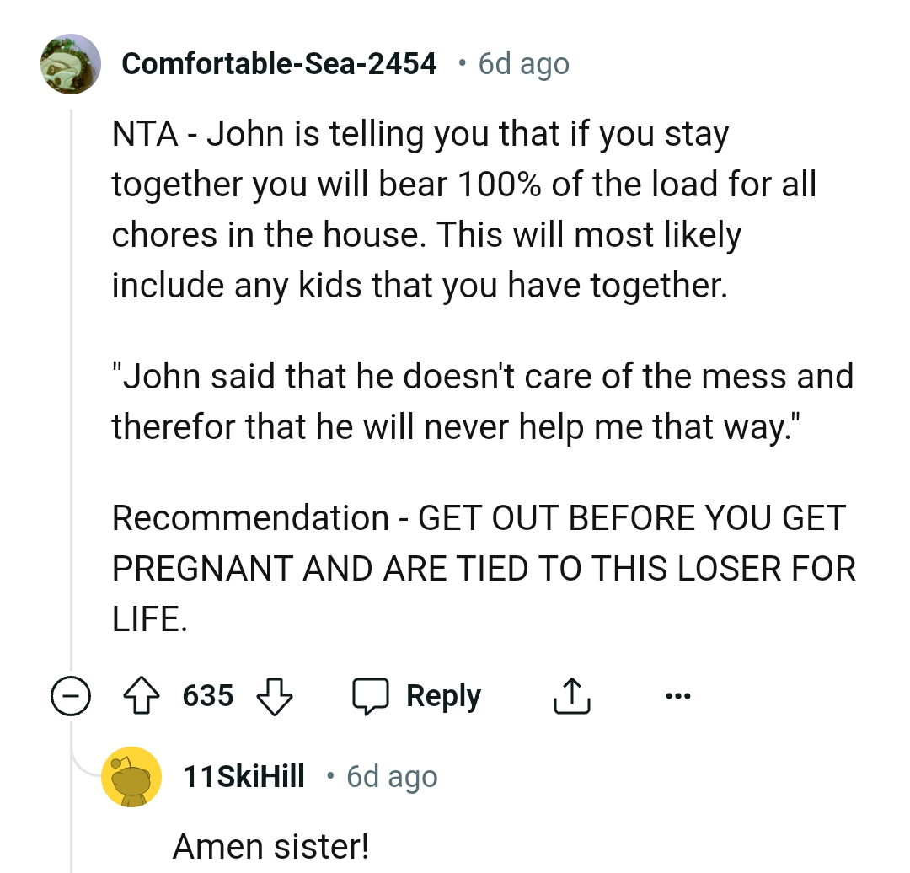Click the 6d ago timestamp on the top comment
This screenshot has width=910, height=873.
pos(522,63)
